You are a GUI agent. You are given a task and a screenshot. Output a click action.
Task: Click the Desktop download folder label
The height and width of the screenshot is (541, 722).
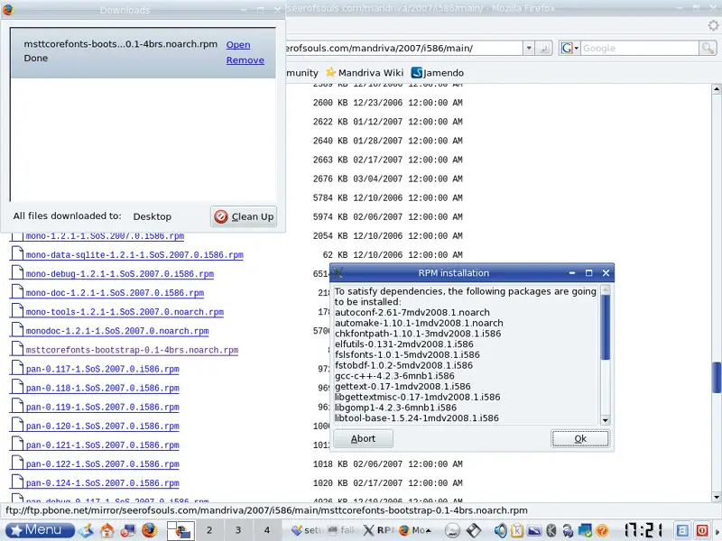pos(152,216)
